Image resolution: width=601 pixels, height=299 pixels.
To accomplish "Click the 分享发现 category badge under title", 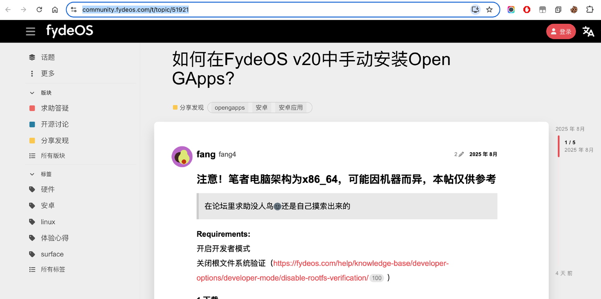I will coord(188,108).
